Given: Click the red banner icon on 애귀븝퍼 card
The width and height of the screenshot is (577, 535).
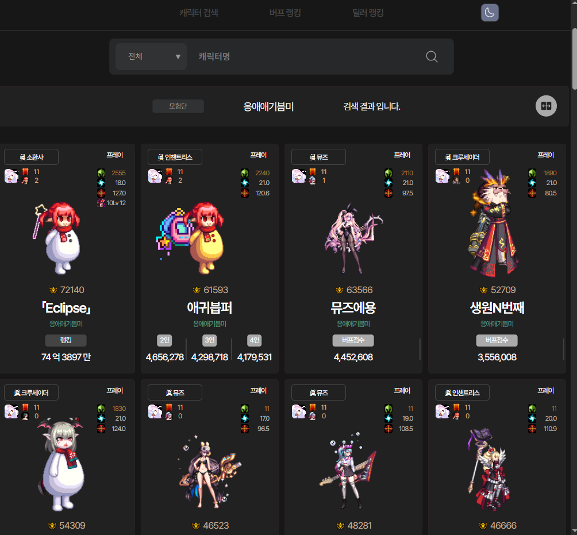Looking at the screenshot, I should (x=169, y=172).
